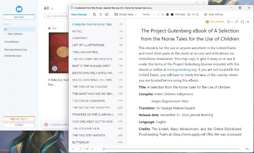Enter fullscreen with the expand icon
The height and width of the screenshot is (153, 254).
click(x=242, y=22)
